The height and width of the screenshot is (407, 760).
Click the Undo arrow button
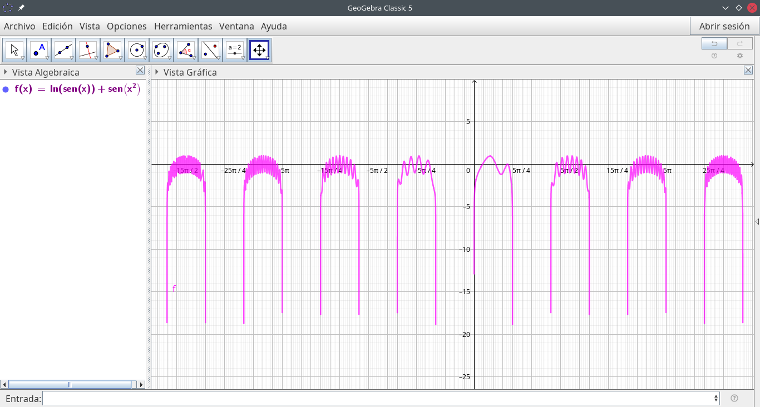(x=714, y=43)
